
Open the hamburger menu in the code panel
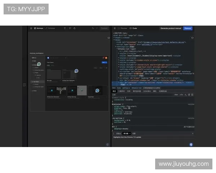pyautogui.click(x=114, y=28)
